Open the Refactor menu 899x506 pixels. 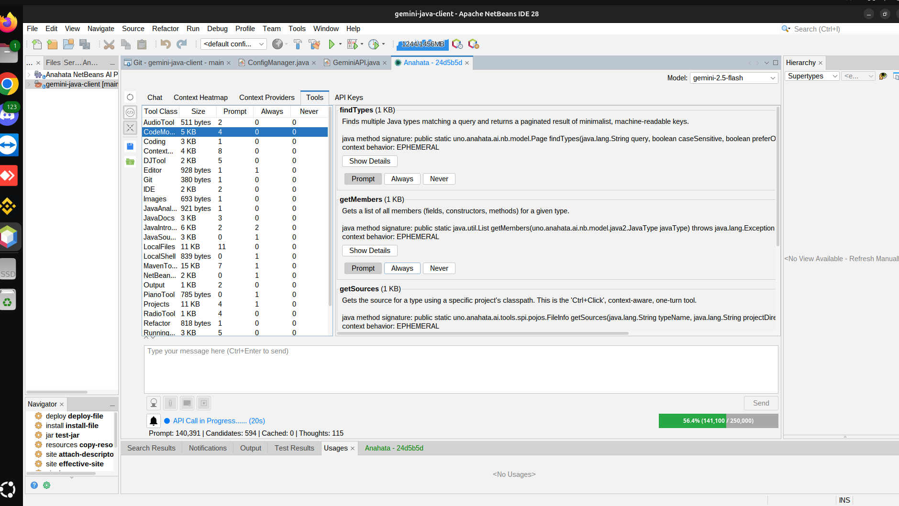point(165,29)
